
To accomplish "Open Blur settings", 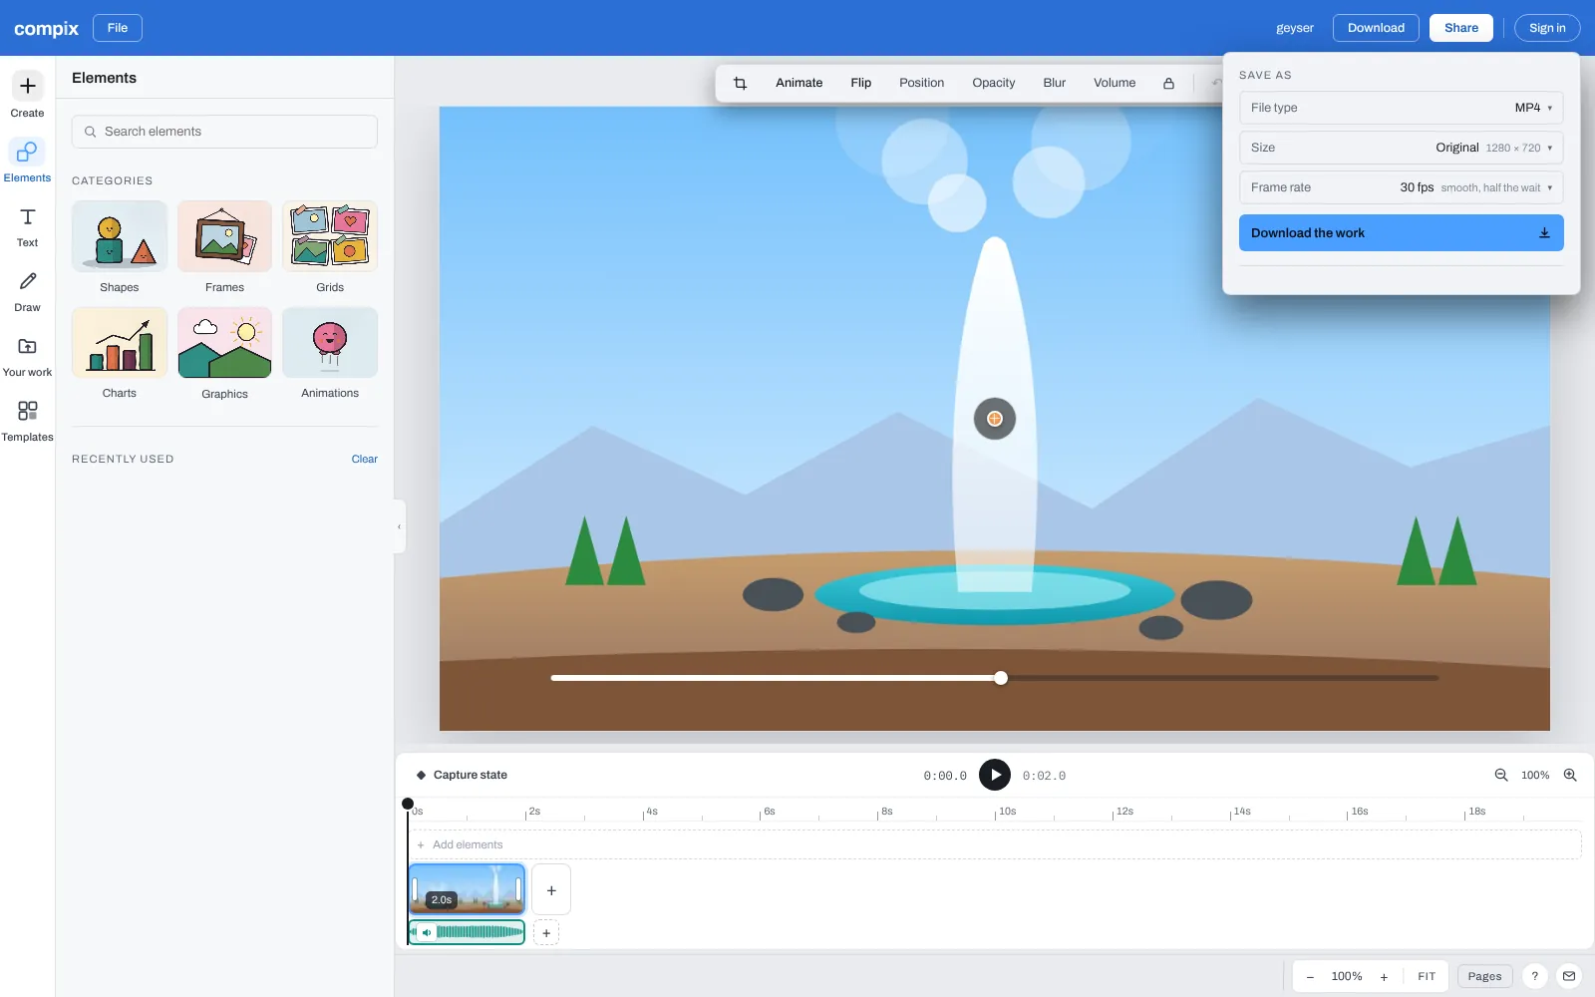I will [x=1055, y=83].
